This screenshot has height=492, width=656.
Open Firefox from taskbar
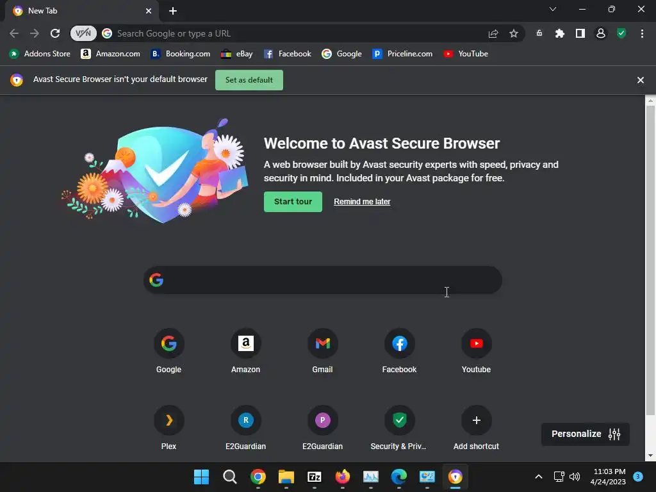[x=343, y=477]
